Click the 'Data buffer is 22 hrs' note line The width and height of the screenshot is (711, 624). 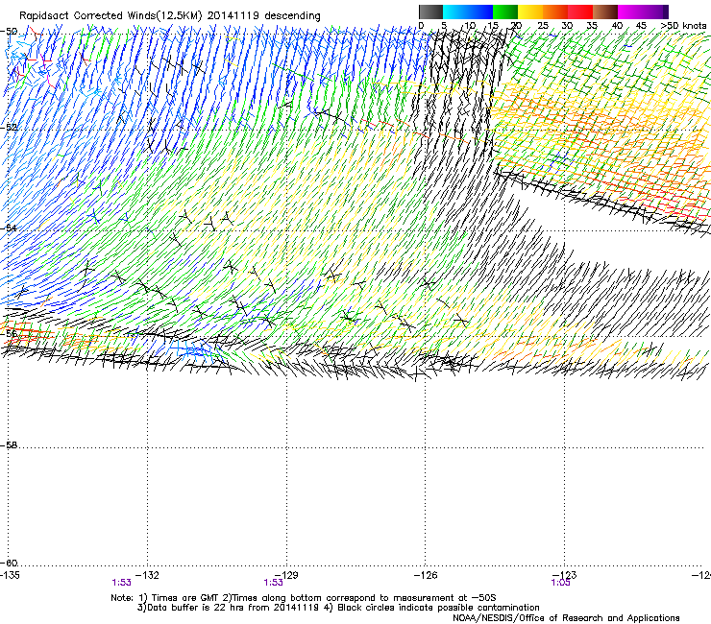[x=338, y=608]
